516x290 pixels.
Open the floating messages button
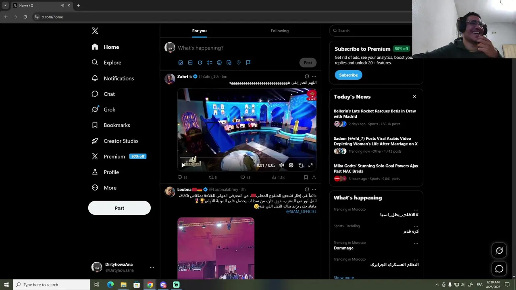coord(499,269)
